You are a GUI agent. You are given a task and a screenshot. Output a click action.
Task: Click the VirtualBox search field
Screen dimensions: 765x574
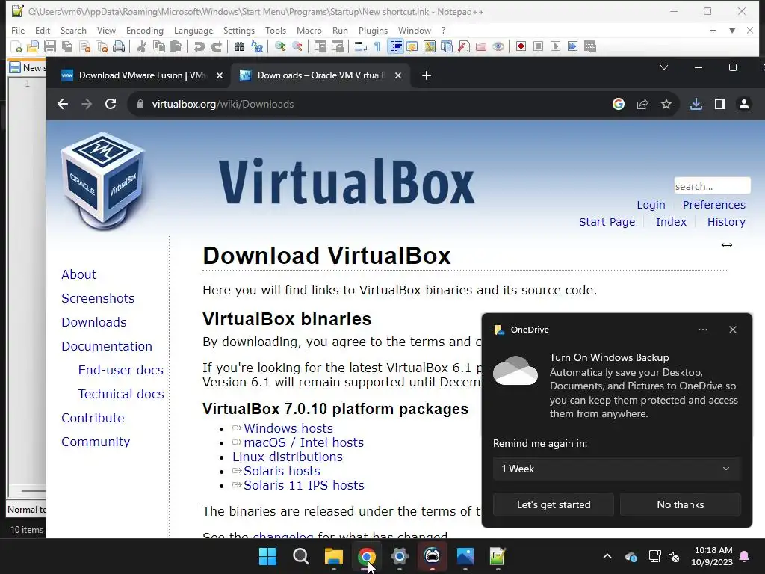(x=712, y=186)
